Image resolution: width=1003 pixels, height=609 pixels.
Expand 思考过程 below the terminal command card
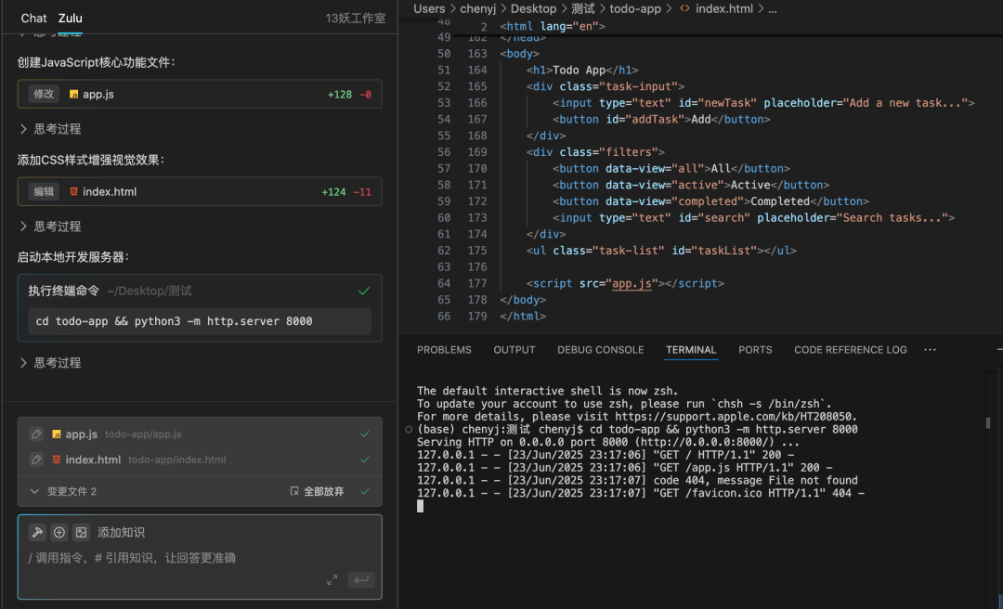(x=50, y=363)
